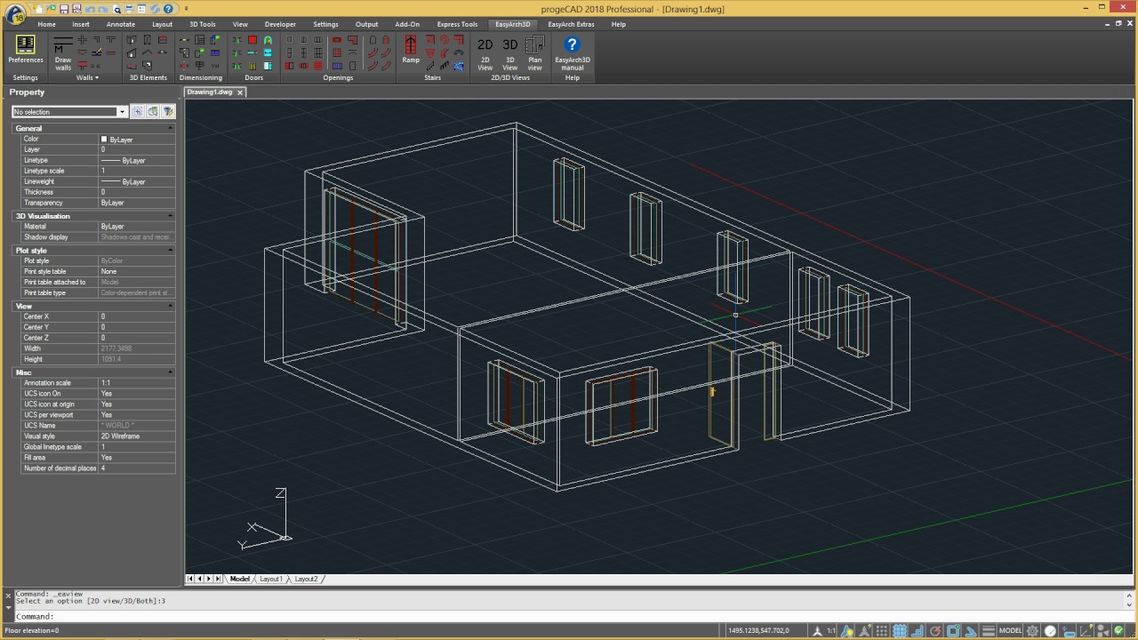This screenshot has width=1138, height=640.
Task: Click the Color ByLayer white swatch
Action: [x=104, y=140]
